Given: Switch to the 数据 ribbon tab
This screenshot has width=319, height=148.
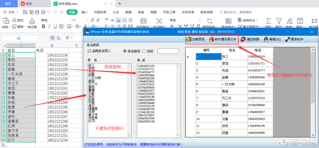Looking at the screenshot, I should [128, 12].
